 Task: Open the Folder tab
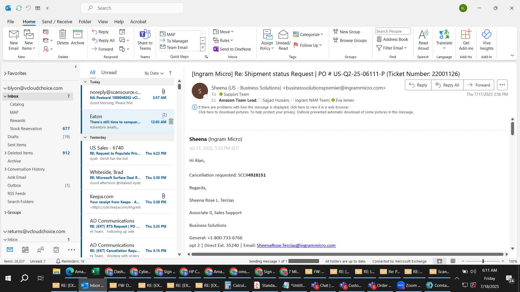(x=85, y=22)
